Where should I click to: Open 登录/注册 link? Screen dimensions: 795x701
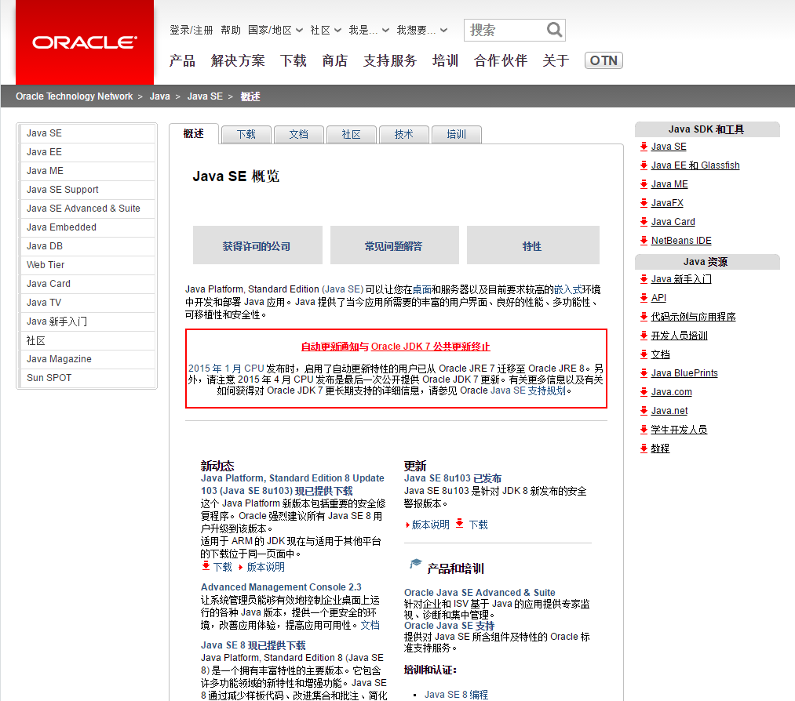(x=191, y=30)
